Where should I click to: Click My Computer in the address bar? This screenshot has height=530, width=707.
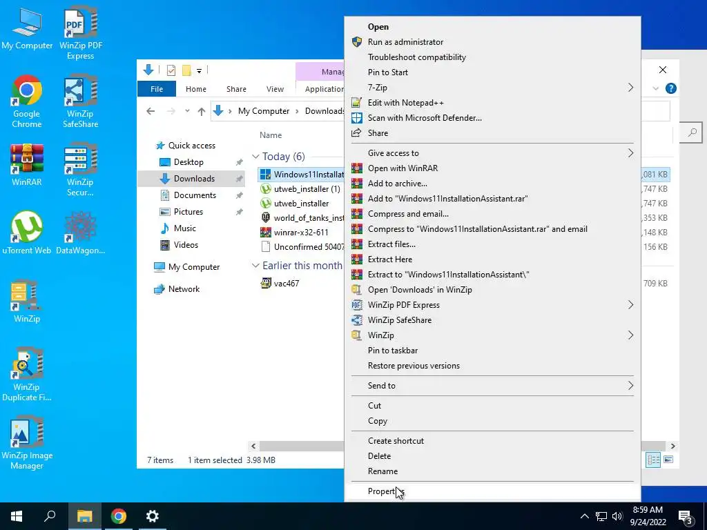(263, 111)
